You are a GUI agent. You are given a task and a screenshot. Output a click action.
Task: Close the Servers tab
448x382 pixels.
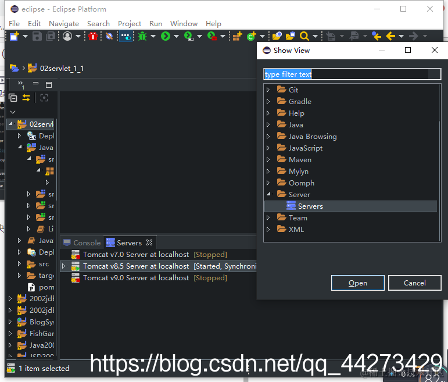pyautogui.click(x=149, y=242)
